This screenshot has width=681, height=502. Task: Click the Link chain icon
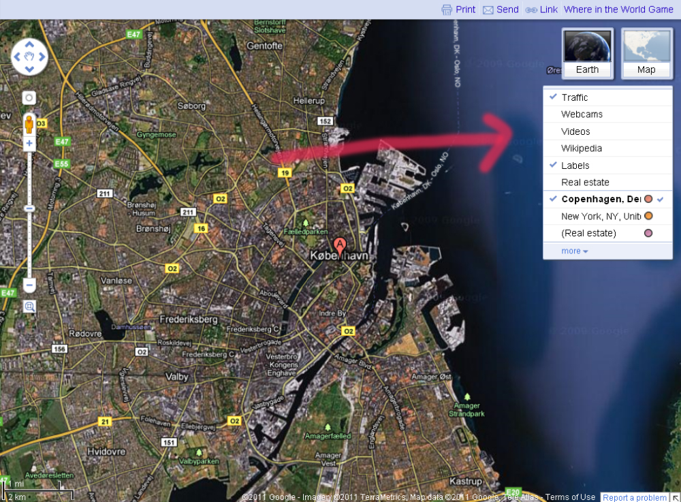pyautogui.click(x=530, y=10)
